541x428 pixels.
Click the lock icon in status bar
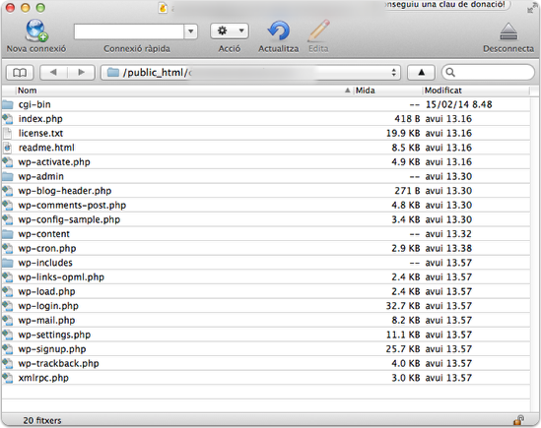pos(518,420)
